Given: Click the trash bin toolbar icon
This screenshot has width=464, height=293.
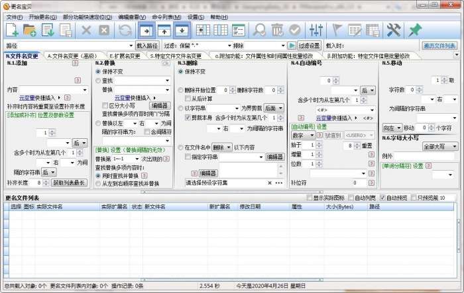Looking at the screenshot, I should pyautogui.click(x=277, y=30).
